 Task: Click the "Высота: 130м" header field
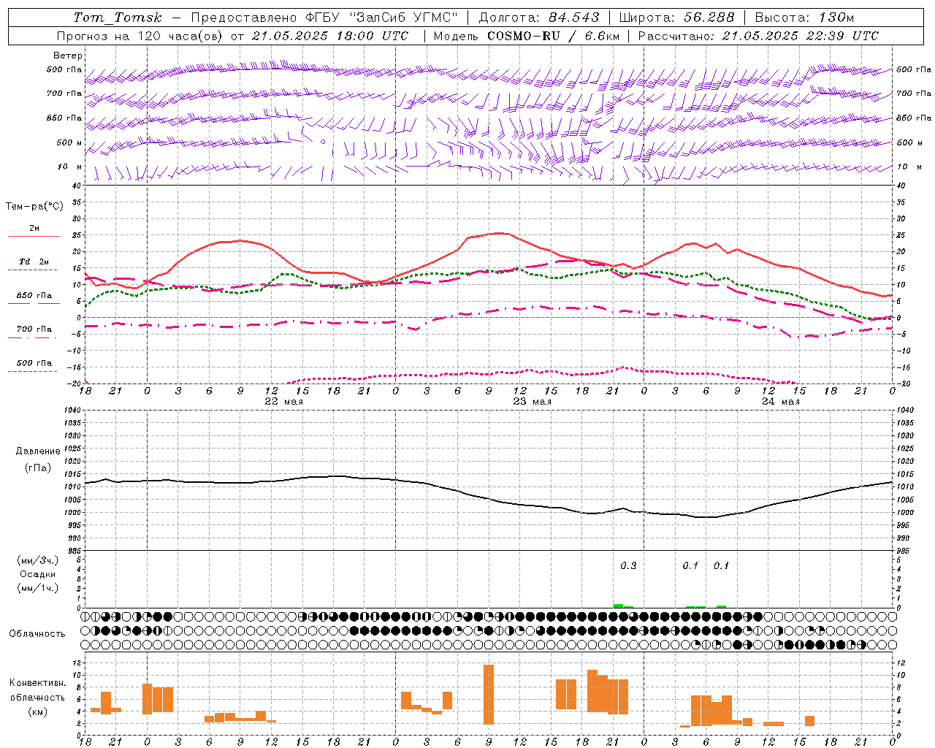coord(804,18)
